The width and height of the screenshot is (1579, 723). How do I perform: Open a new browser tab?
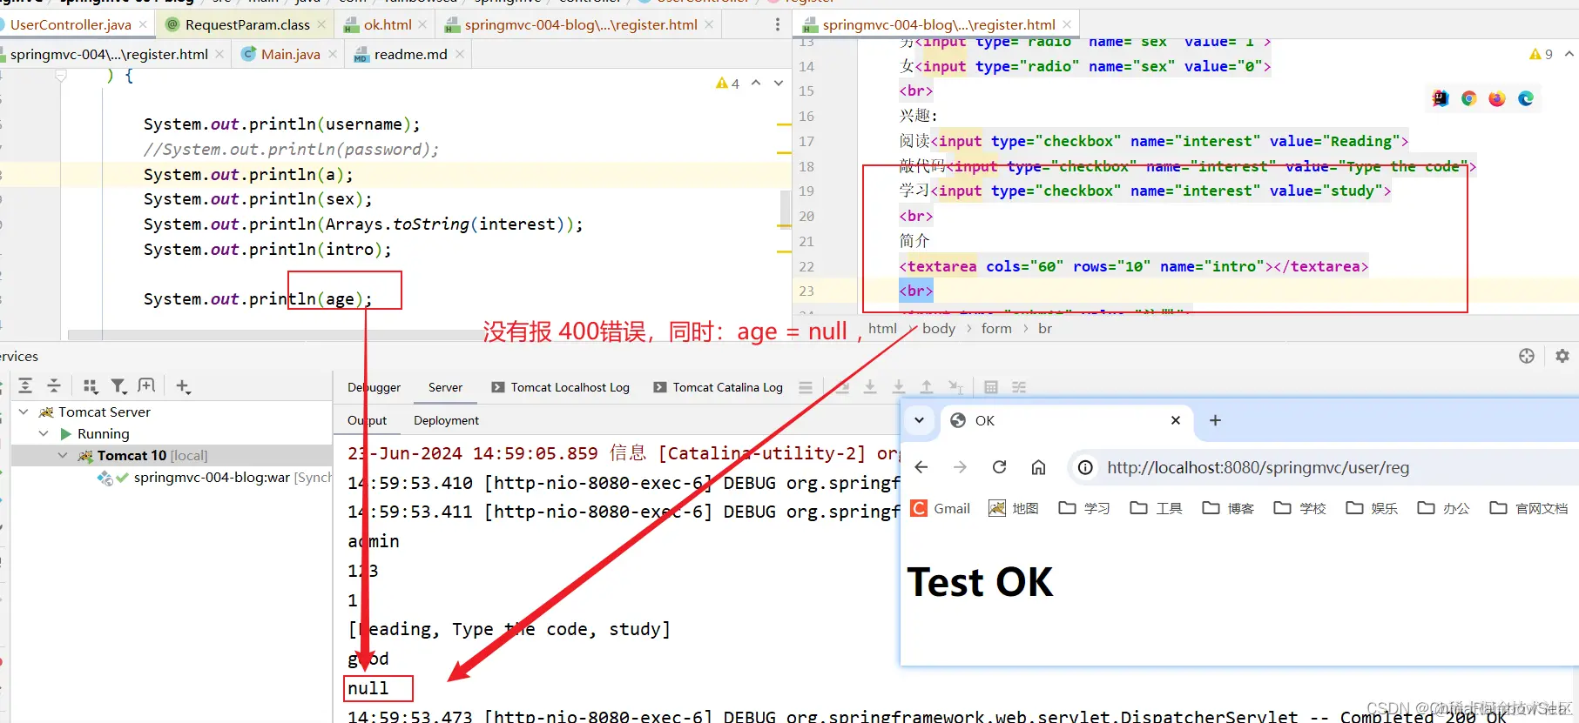[x=1215, y=420]
